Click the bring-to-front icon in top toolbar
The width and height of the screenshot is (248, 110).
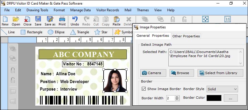pyautogui.click(x=145, y=19)
